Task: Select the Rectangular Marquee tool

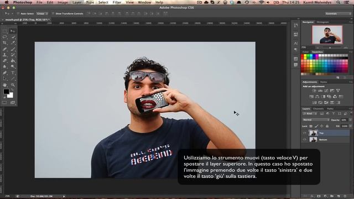Action: pos(5,31)
